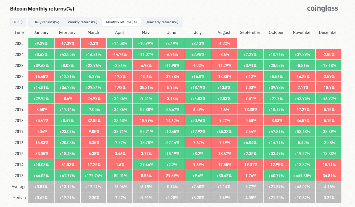355x207 pixels.
Task: Click the December column header
Action: coord(329,32)
